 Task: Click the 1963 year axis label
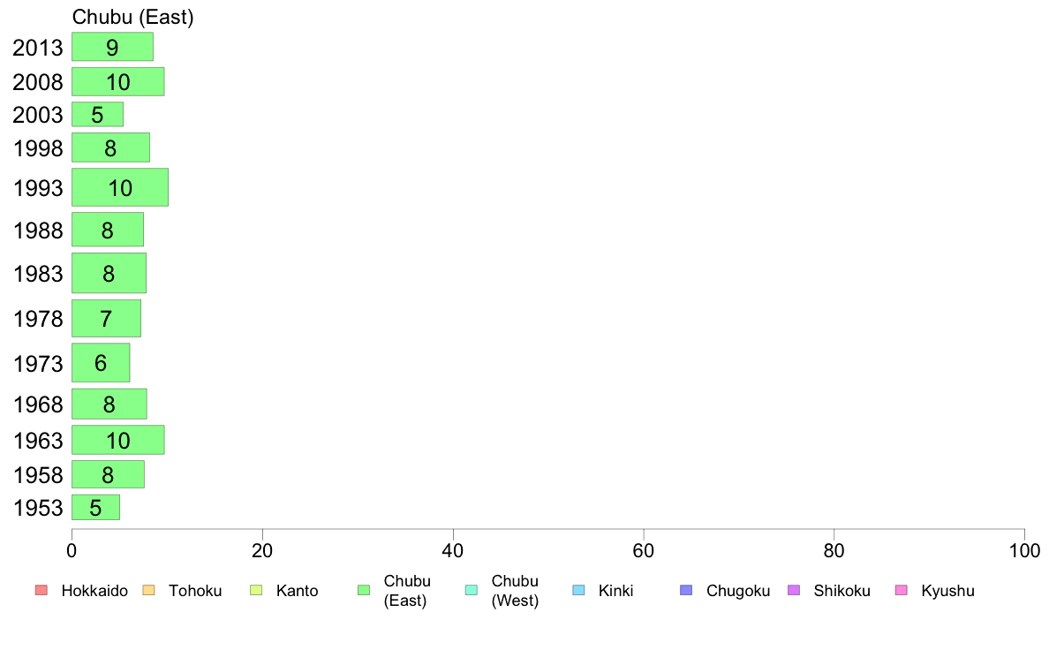38,441
